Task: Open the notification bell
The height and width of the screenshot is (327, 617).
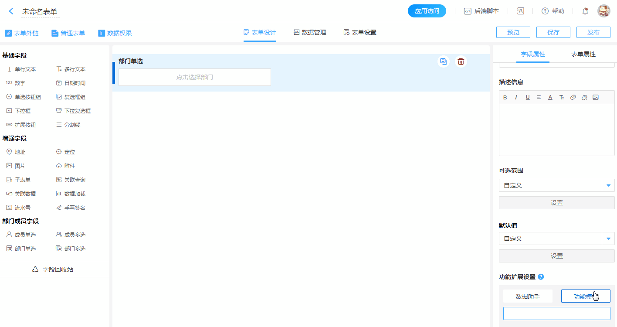Action: (x=585, y=11)
